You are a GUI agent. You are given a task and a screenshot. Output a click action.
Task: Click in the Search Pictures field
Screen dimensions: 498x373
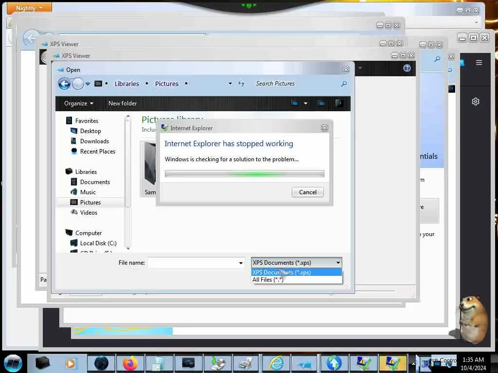(x=295, y=84)
